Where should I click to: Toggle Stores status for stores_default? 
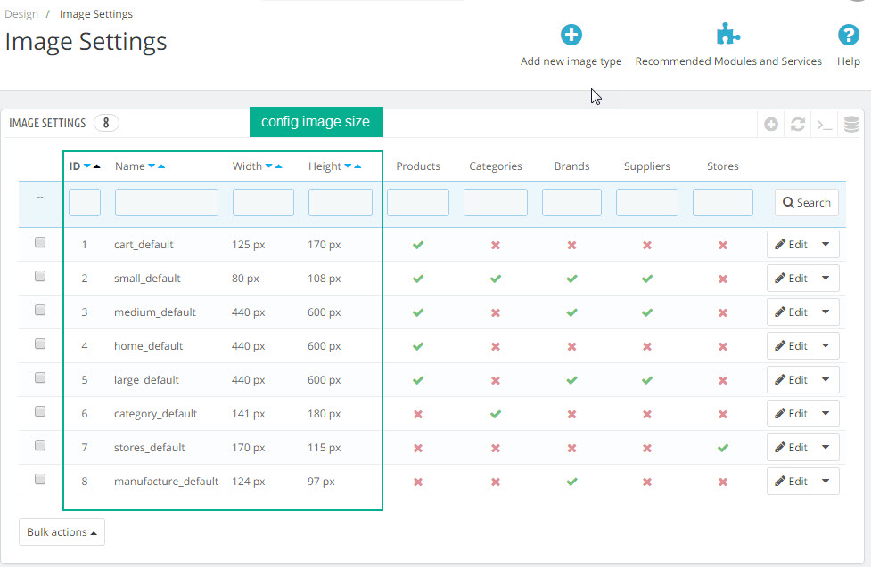pos(723,448)
